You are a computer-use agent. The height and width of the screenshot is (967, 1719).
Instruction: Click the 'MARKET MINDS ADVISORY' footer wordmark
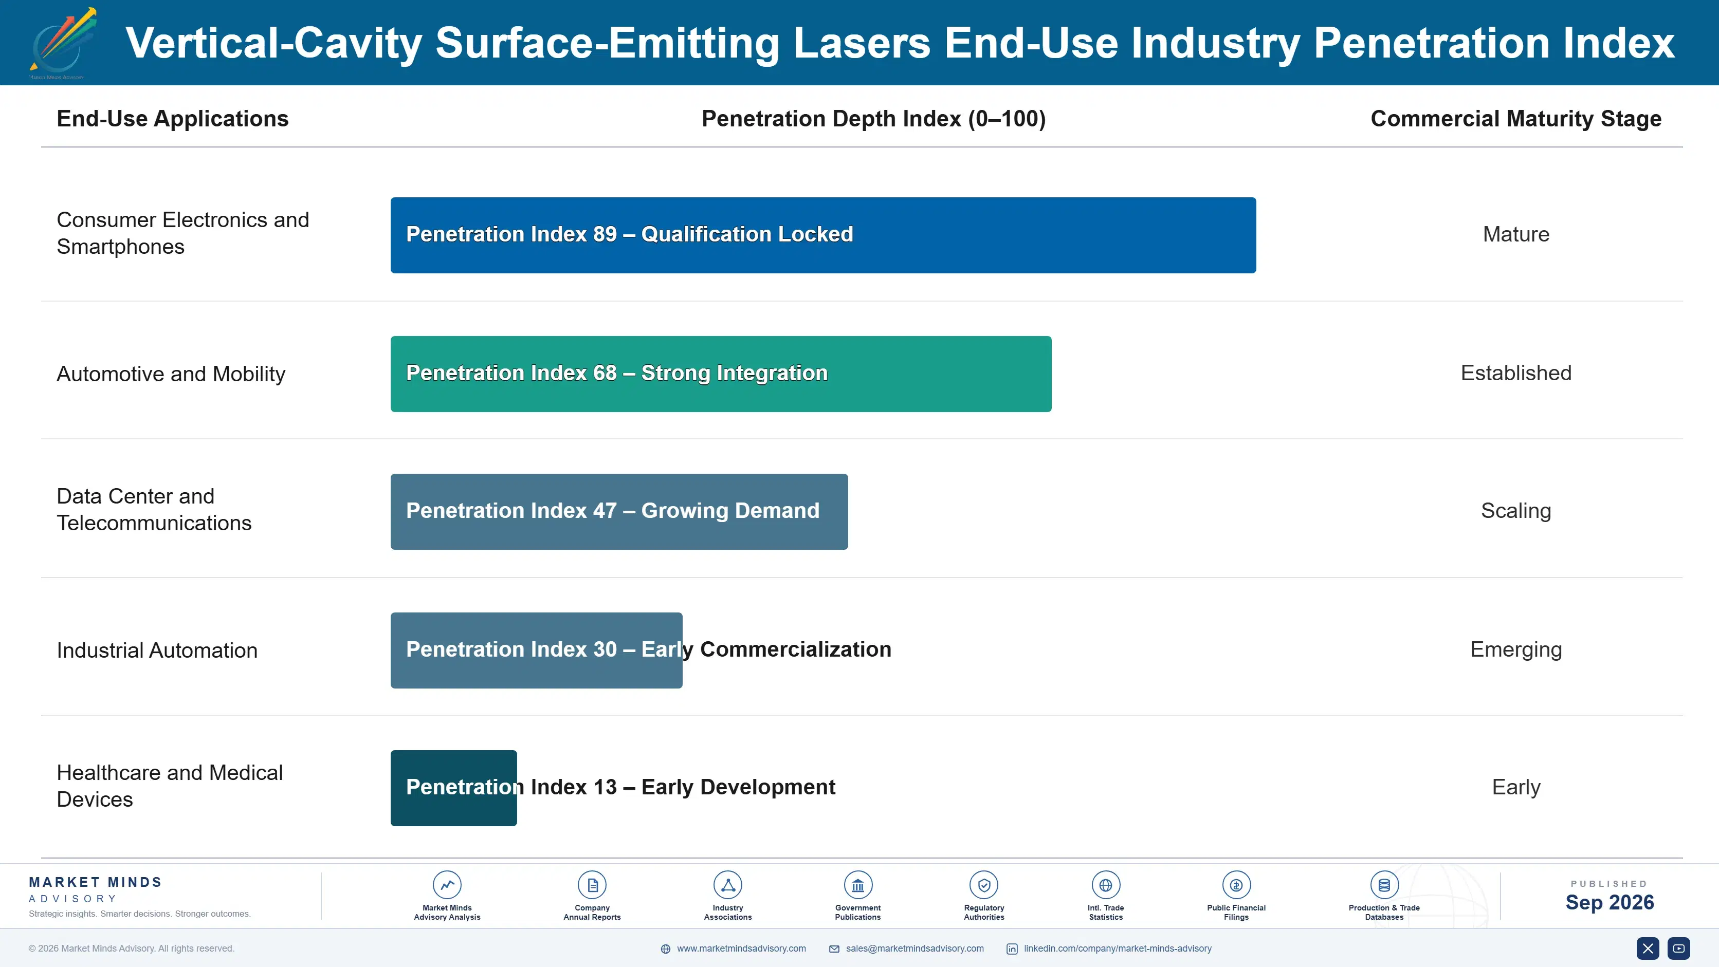96,889
